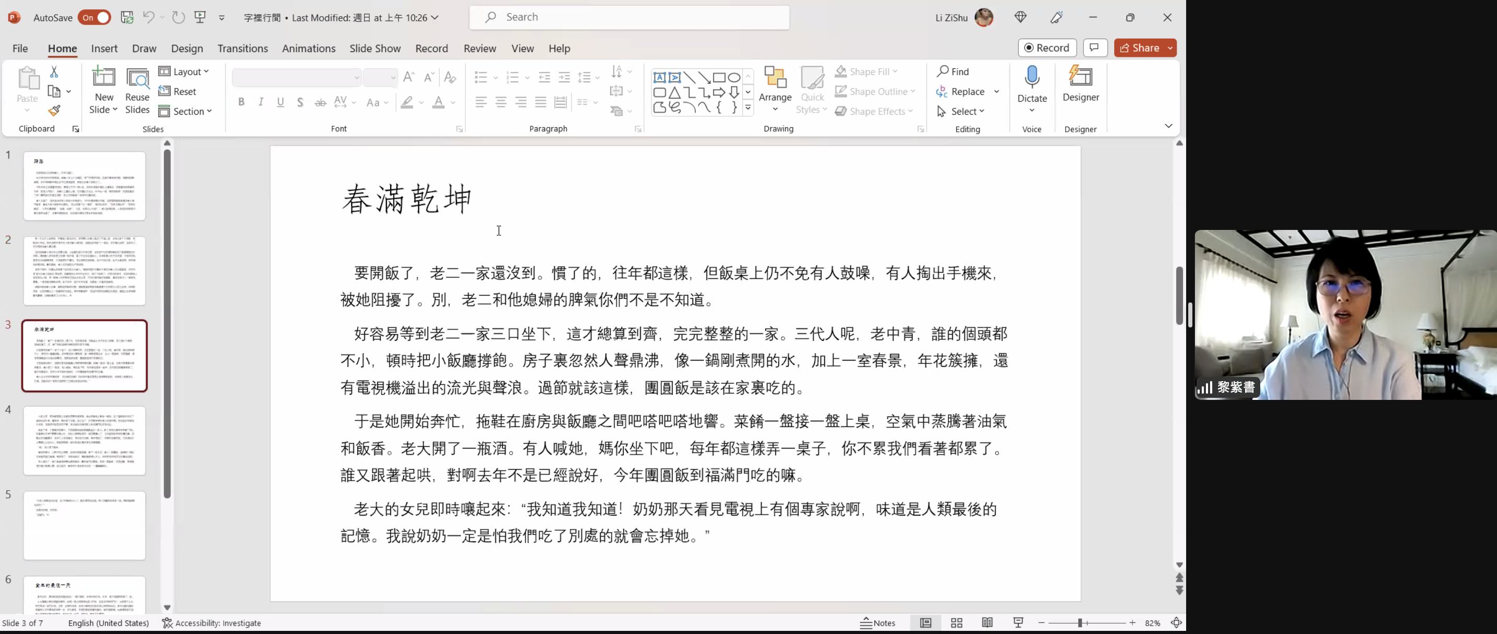Switch to Slide Sorter view

(956, 623)
